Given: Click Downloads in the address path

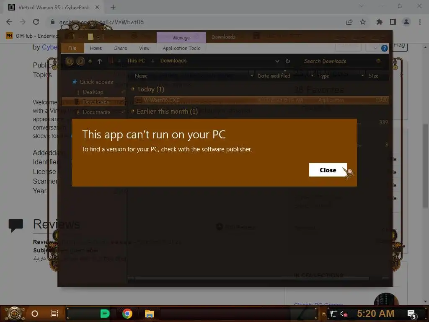Looking at the screenshot, I should 173,61.
